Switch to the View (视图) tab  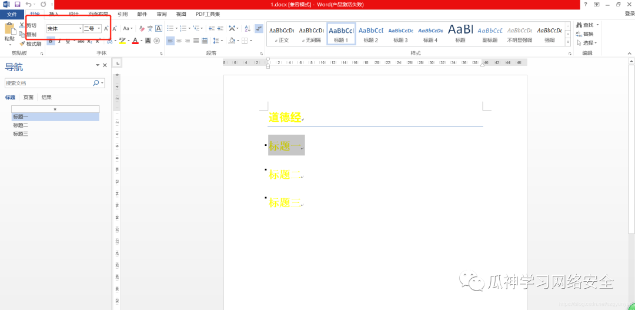[181, 14]
